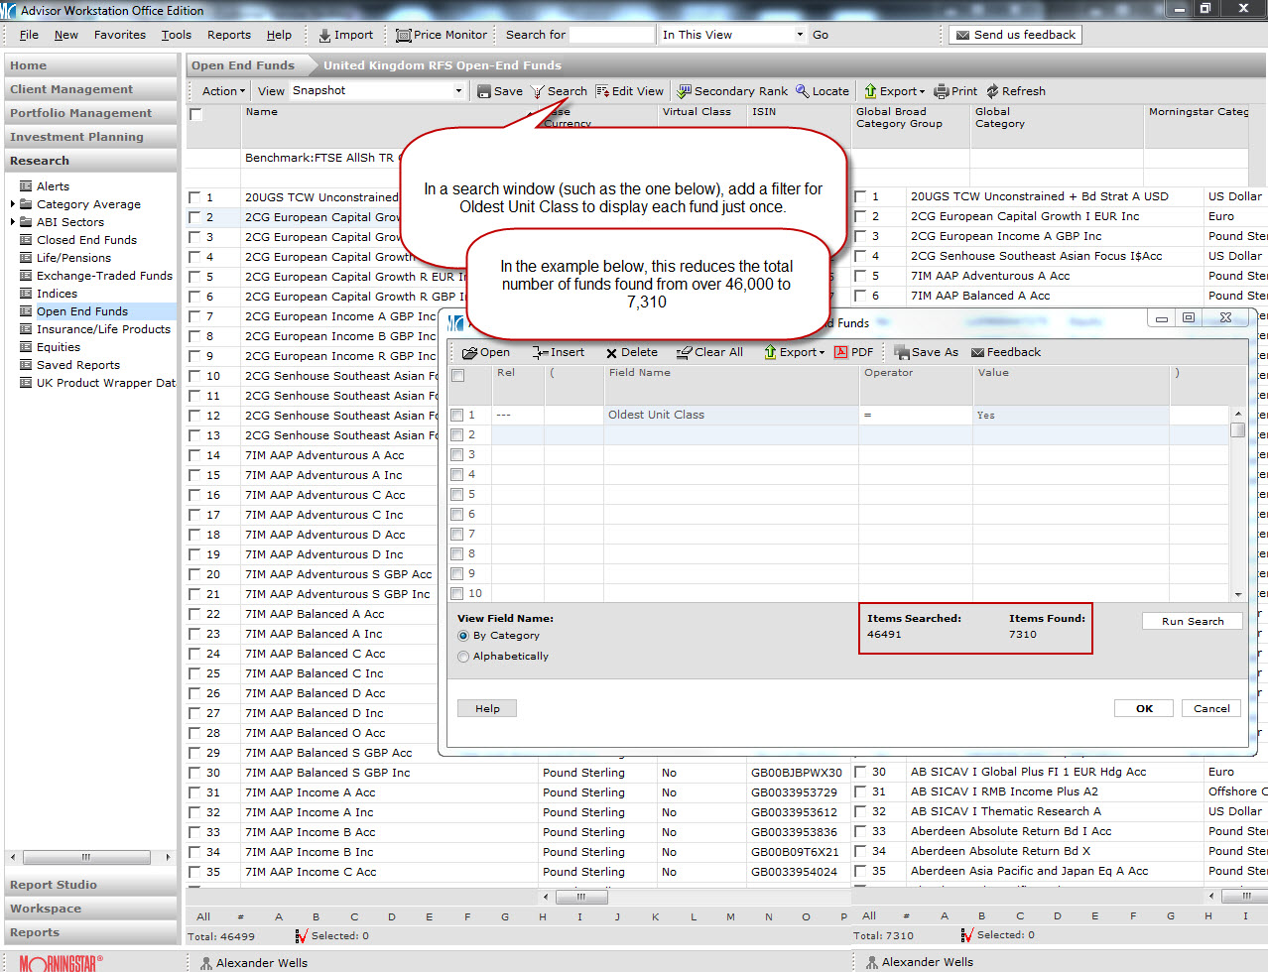Viewport: 1268px width, 972px height.
Task: Open the Reports menu
Action: tap(228, 35)
